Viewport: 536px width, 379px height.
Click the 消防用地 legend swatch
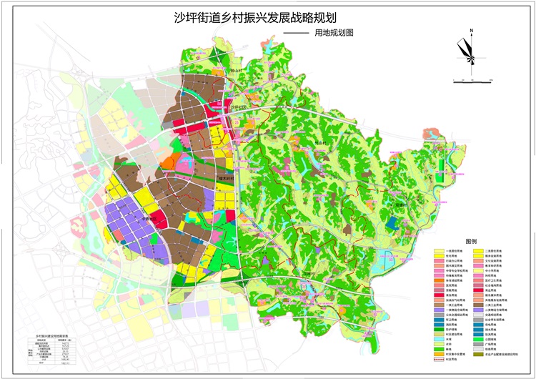tap(439, 325)
